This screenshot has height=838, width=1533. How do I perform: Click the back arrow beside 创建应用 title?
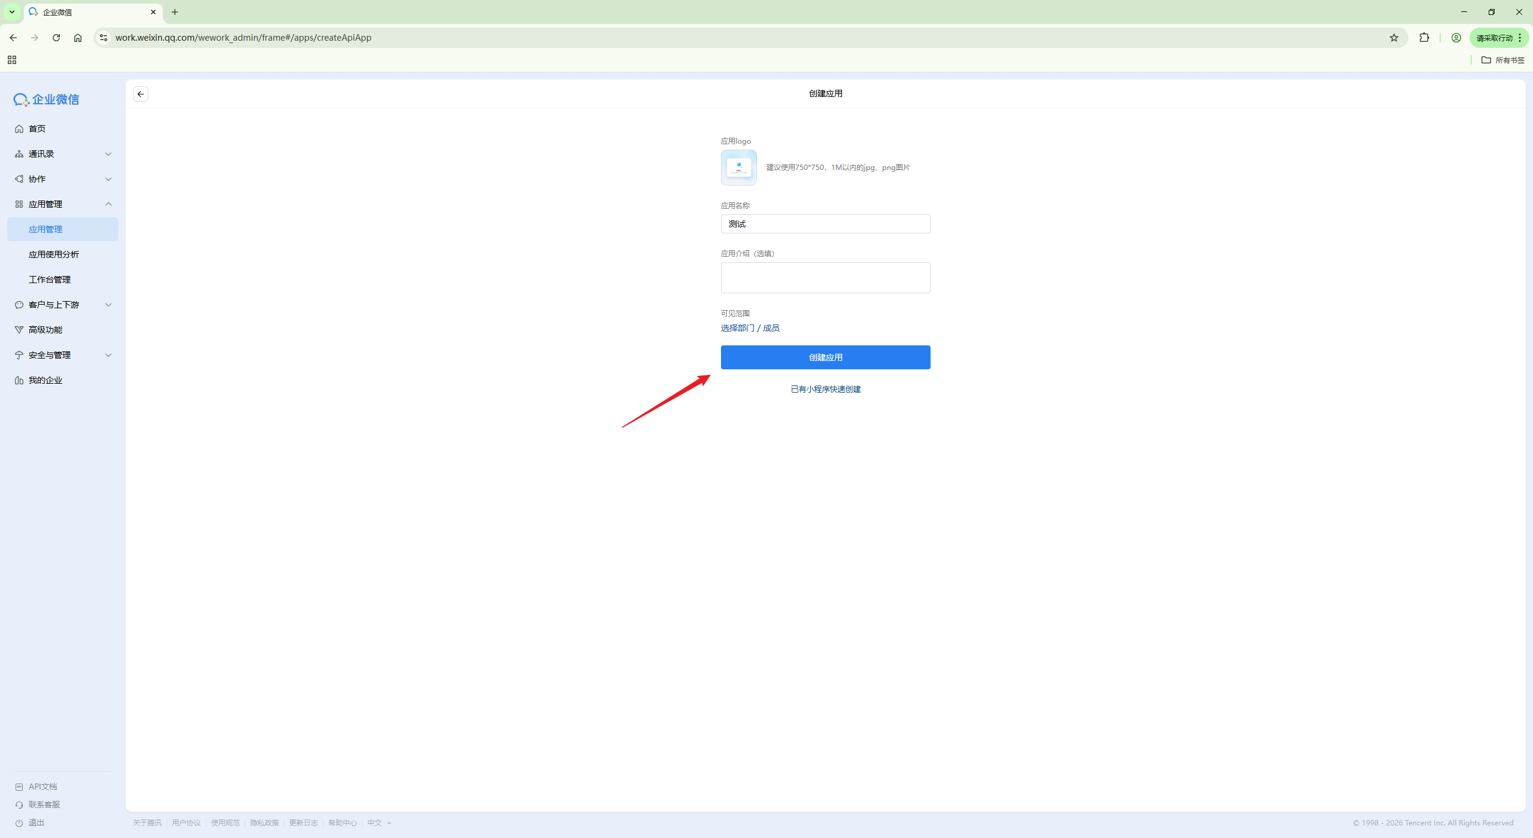point(141,94)
